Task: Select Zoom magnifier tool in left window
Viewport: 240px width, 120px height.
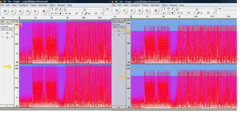Action: 52,13
